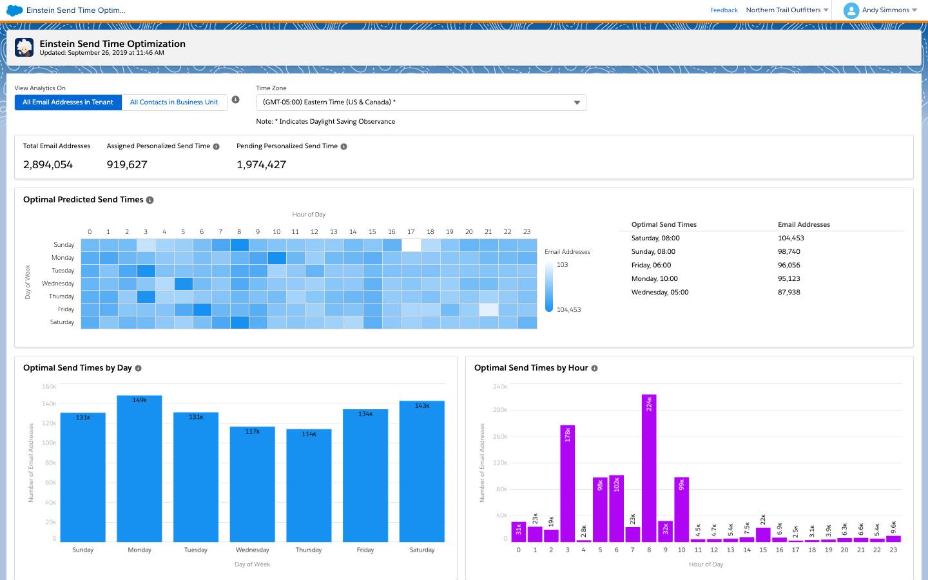Select All Email Addresses in Tenant option
The width and height of the screenshot is (928, 580).
[x=68, y=102]
